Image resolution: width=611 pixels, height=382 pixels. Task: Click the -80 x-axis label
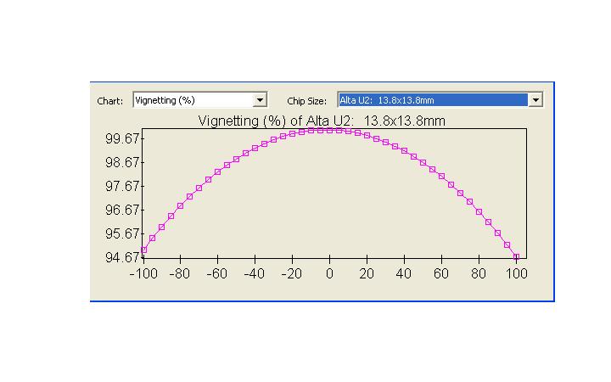(180, 273)
